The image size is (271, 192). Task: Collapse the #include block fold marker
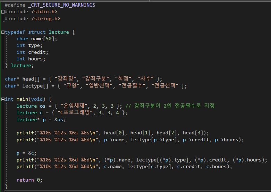click(3, 12)
